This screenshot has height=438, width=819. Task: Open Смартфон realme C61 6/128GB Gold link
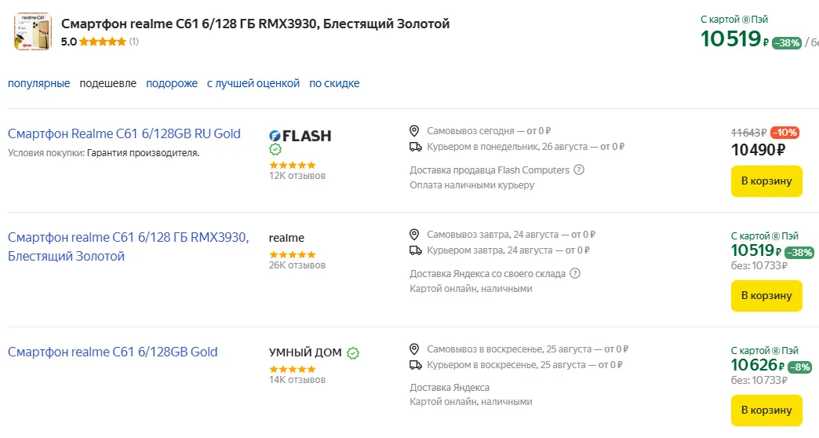113,352
